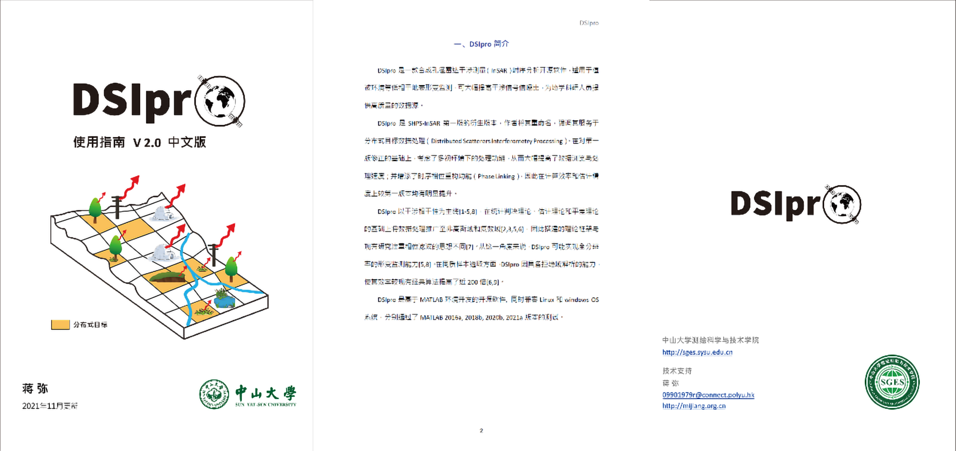Click the 中山大学 calligraphy wordmark
956x451 pixels.
(265, 393)
